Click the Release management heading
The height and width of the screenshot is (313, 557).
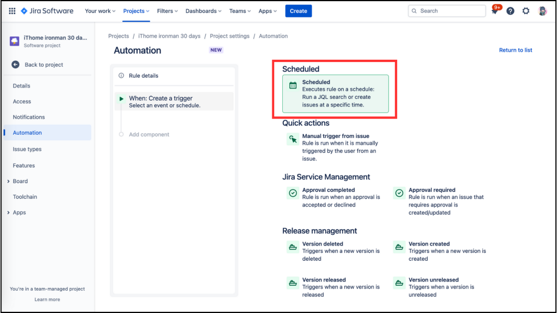pyautogui.click(x=319, y=231)
